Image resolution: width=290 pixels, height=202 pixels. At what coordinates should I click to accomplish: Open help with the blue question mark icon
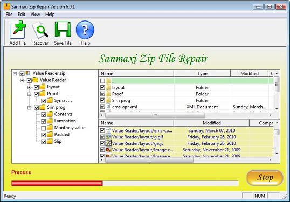[x=85, y=30]
